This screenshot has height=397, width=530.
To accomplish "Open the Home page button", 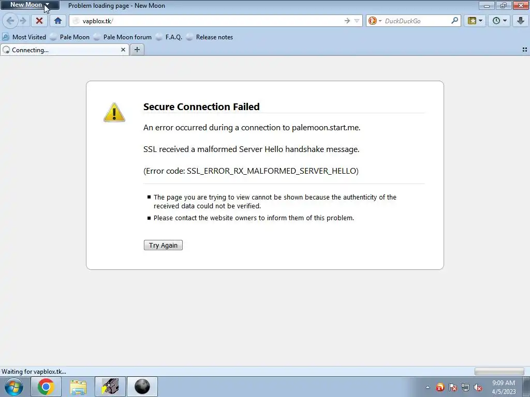I will coord(58,21).
